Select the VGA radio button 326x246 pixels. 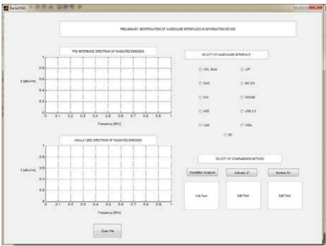coord(246,125)
